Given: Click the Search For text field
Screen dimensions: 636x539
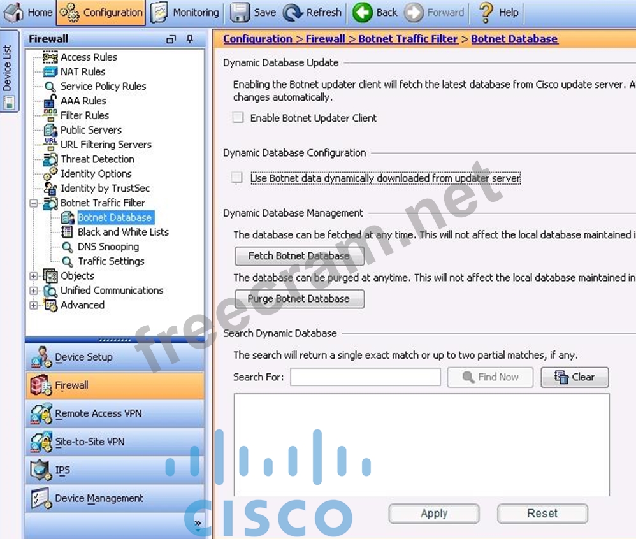Looking at the screenshot, I should tap(365, 377).
